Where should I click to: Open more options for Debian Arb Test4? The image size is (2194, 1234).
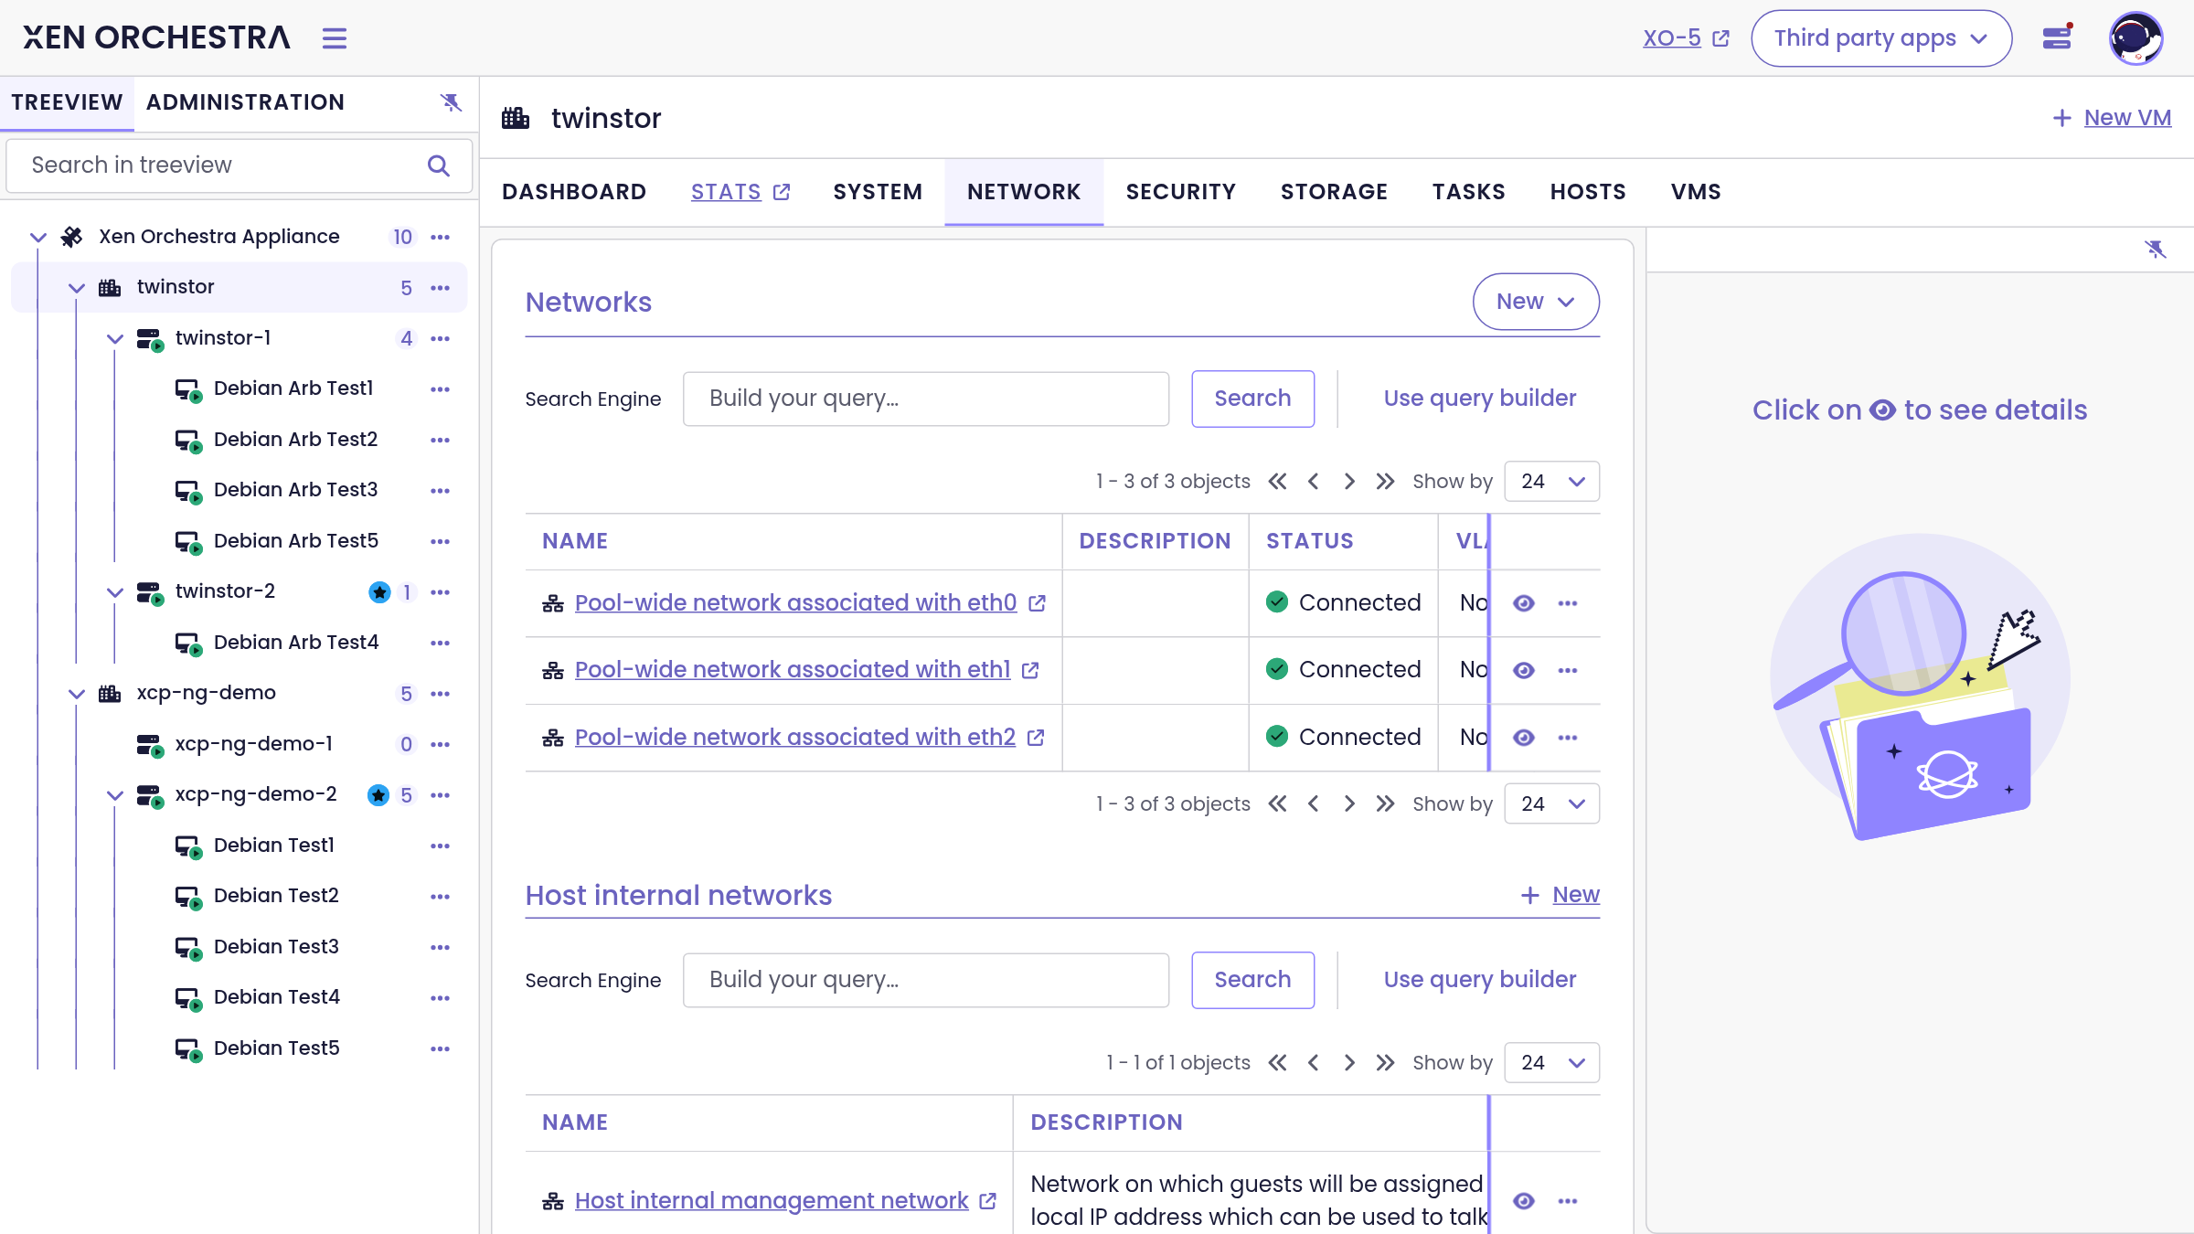441,643
